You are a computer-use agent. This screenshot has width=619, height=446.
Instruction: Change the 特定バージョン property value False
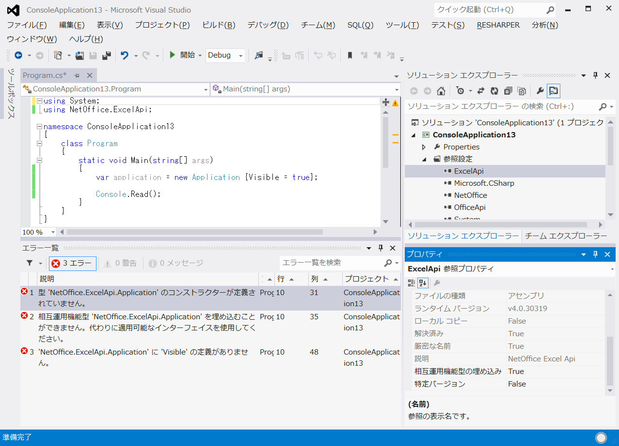(x=517, y=384)
